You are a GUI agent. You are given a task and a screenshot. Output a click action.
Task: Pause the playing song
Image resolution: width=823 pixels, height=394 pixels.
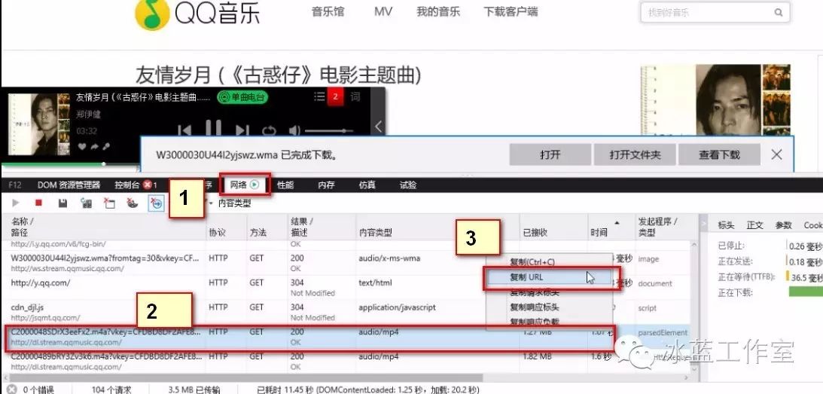[x=213, y=129]
